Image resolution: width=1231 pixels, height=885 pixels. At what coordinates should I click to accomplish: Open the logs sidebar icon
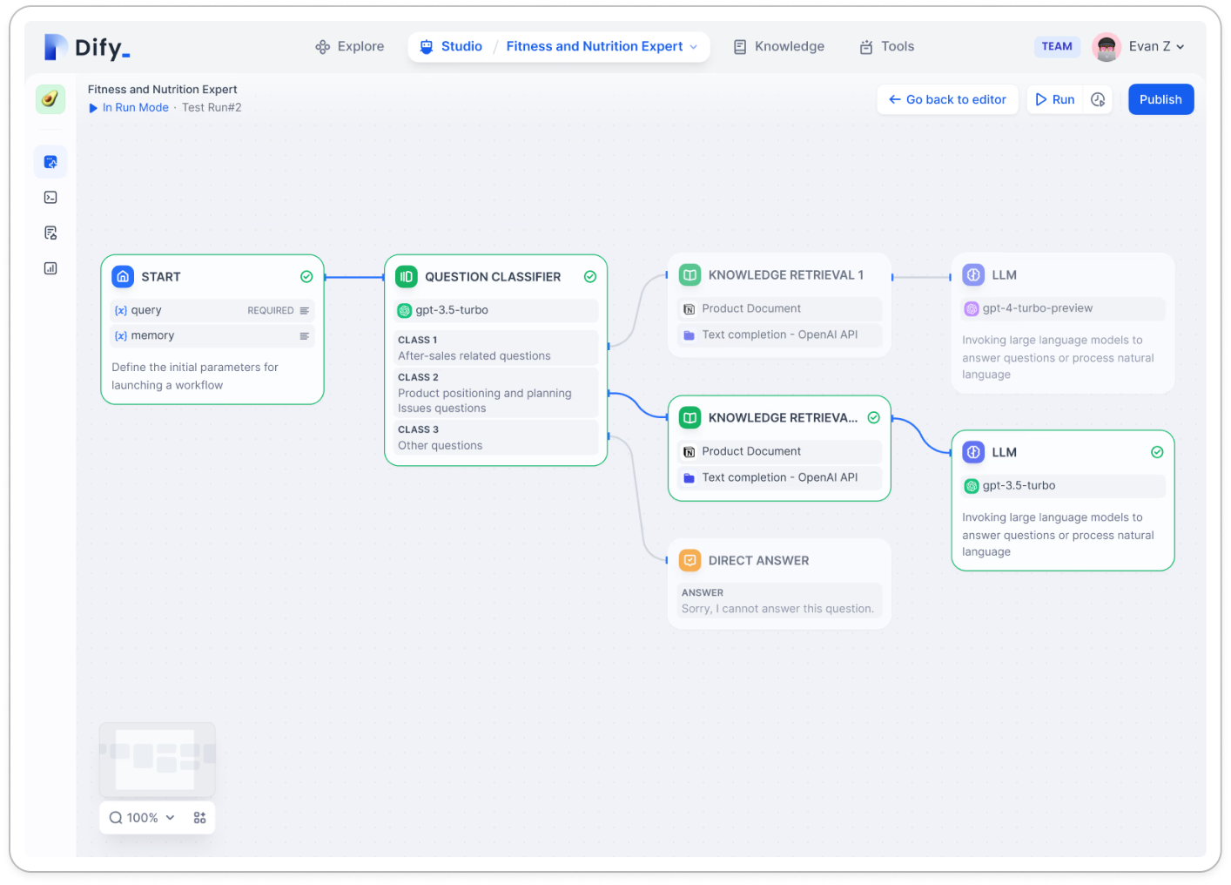(50, 233)
